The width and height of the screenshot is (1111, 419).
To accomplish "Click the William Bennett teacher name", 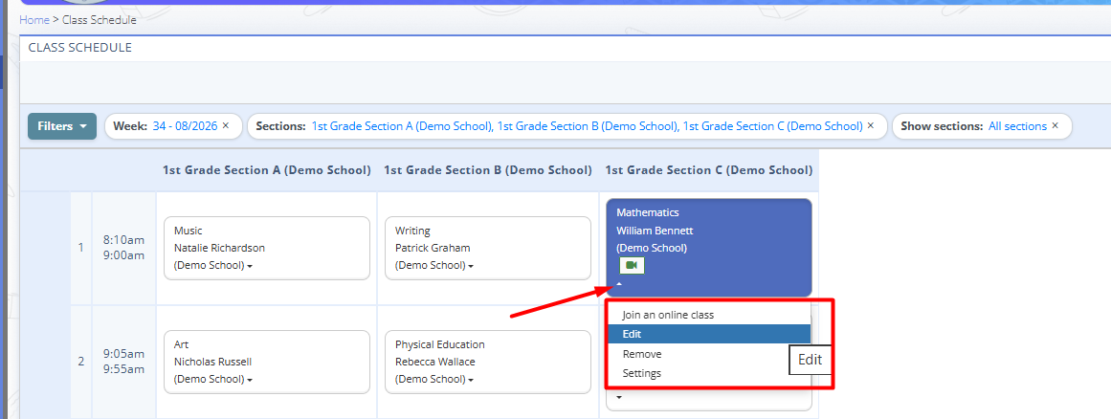I will [655, 230].
